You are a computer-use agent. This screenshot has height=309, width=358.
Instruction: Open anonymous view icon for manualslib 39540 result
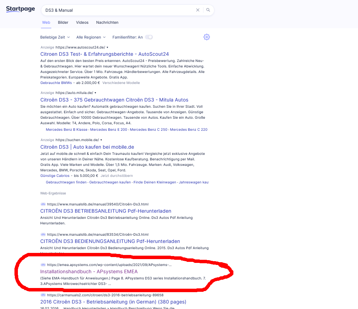coord(43,204)
